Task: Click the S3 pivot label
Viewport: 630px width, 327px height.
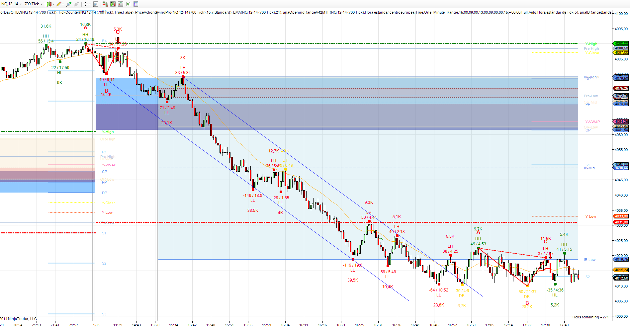Action: coord(104,314)
